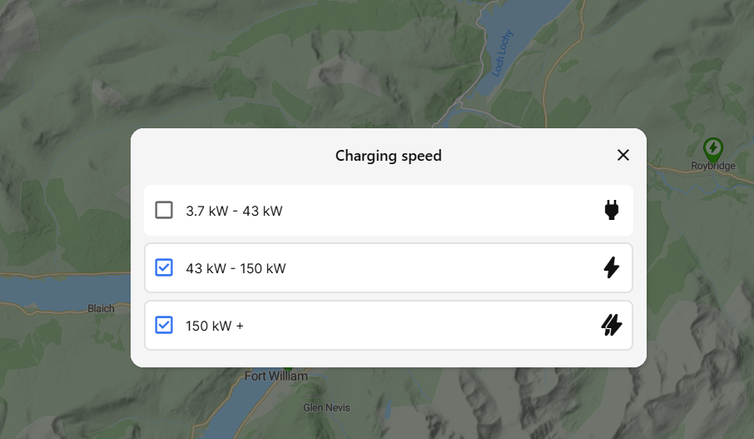Screen dimensions: 754x439
Task: Select the "150 kW +" label text
Action: pyautogui.click(x=215, y=326)
